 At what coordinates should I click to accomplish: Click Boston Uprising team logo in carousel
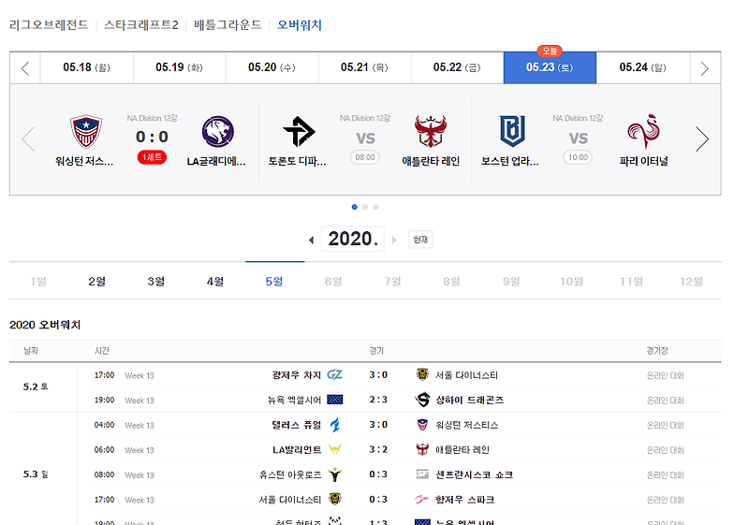(512, 131)
